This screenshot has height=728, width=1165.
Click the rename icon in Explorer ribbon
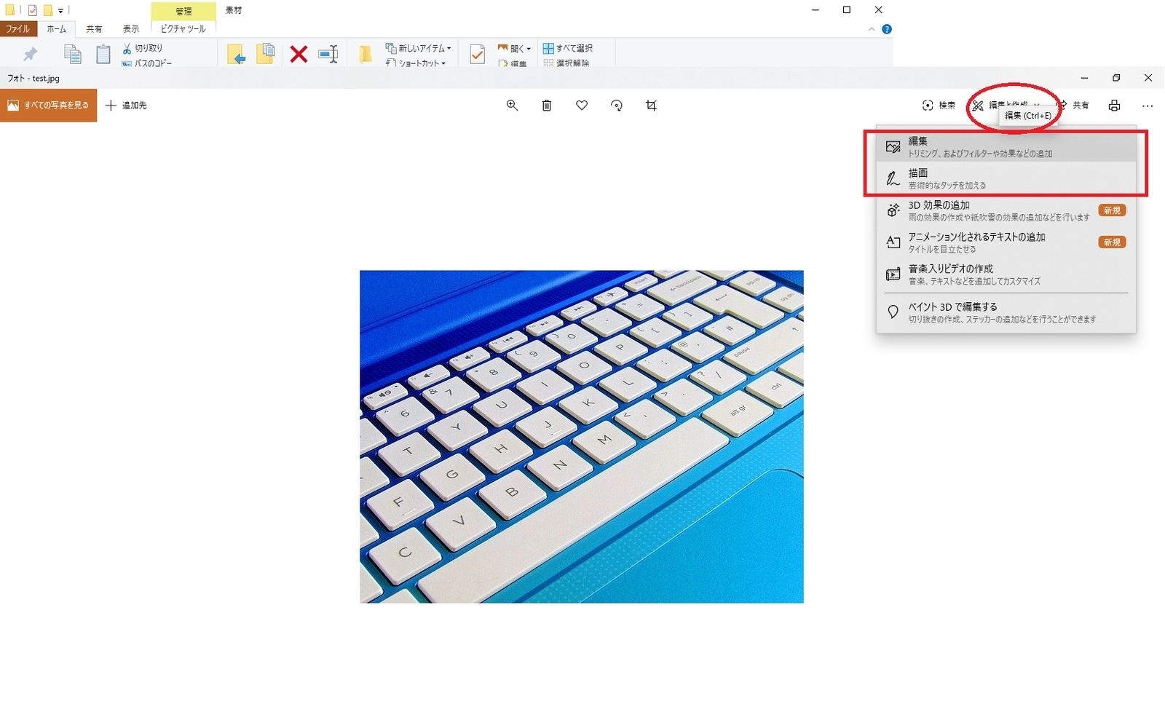(x=328, y=54)
